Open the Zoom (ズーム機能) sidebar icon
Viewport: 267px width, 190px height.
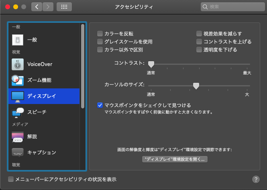click(18, 80)
